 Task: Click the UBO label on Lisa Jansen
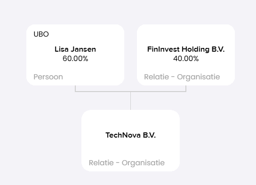tap(41, 34)
